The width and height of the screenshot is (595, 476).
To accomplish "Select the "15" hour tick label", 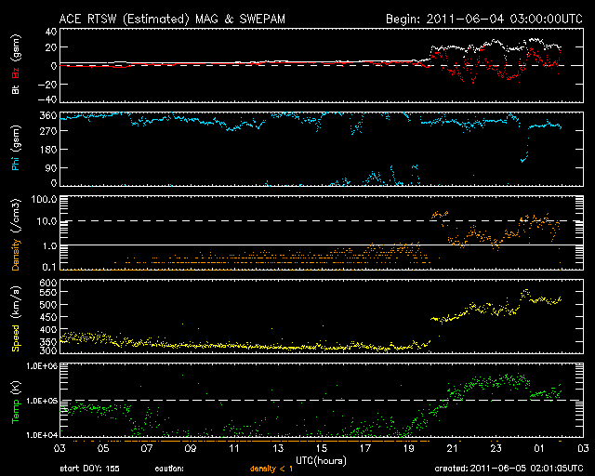I will coord(322,449).
